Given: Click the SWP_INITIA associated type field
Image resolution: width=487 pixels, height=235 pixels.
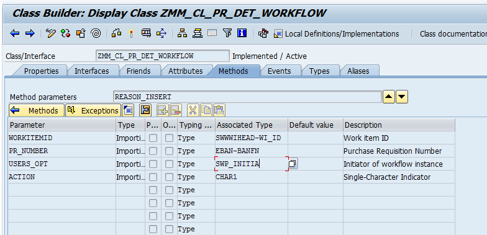Looking at the screenshot, I should point(251,164).
